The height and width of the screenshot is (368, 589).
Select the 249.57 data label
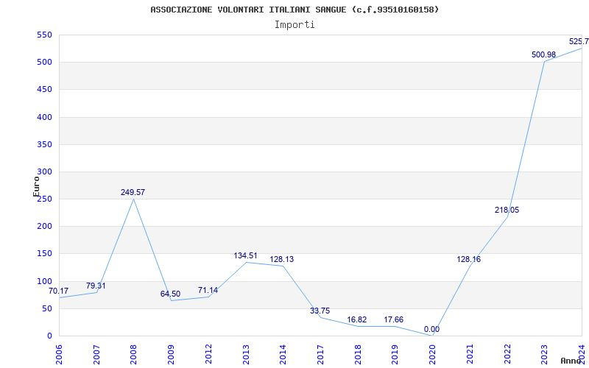(133, 192)
